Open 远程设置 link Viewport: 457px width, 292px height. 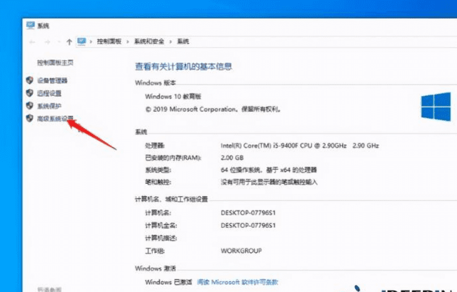(x=49, y=93)
